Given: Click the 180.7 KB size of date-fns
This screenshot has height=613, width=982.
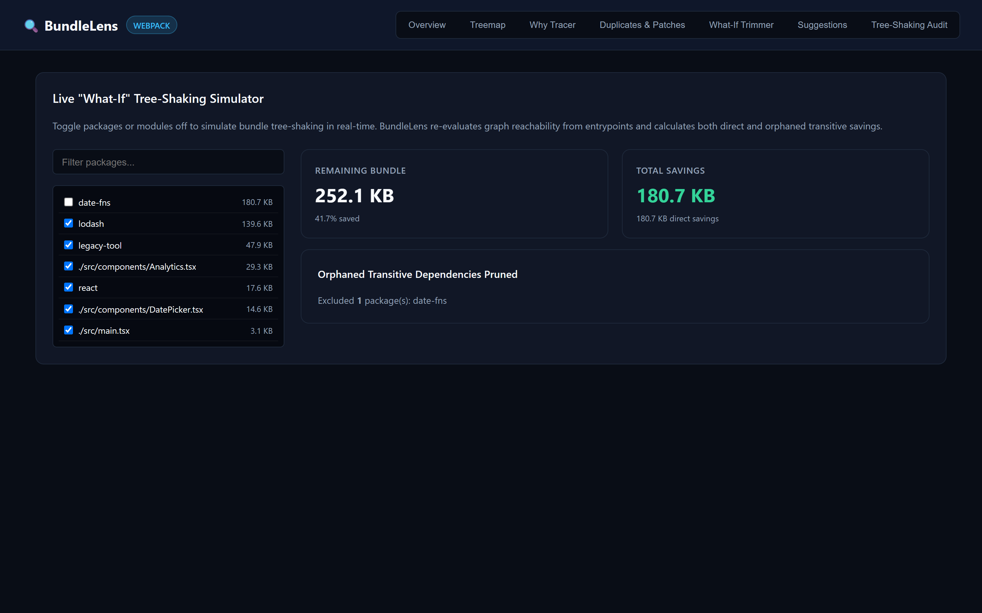Looking at the screenshot, I should click(257, 202).
